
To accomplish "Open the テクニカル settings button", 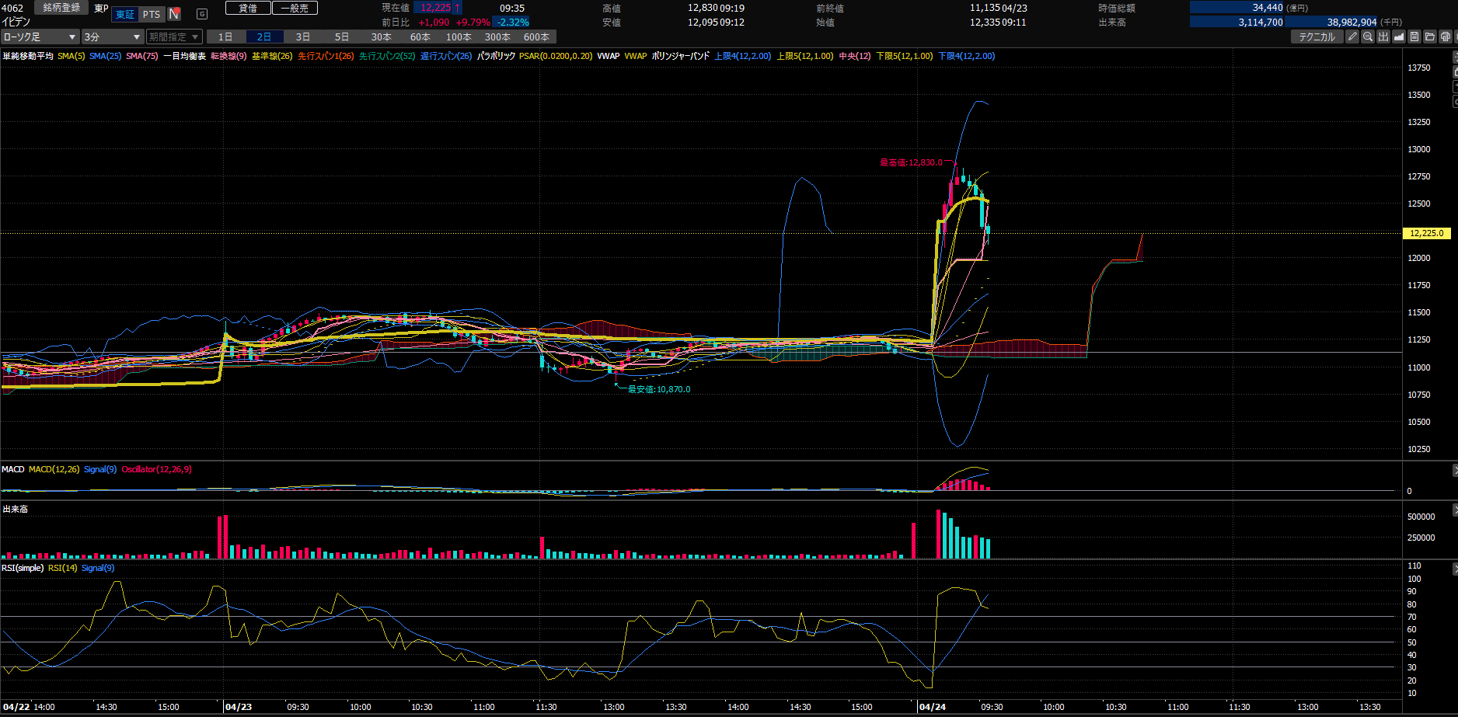I will coord(1317,37).
